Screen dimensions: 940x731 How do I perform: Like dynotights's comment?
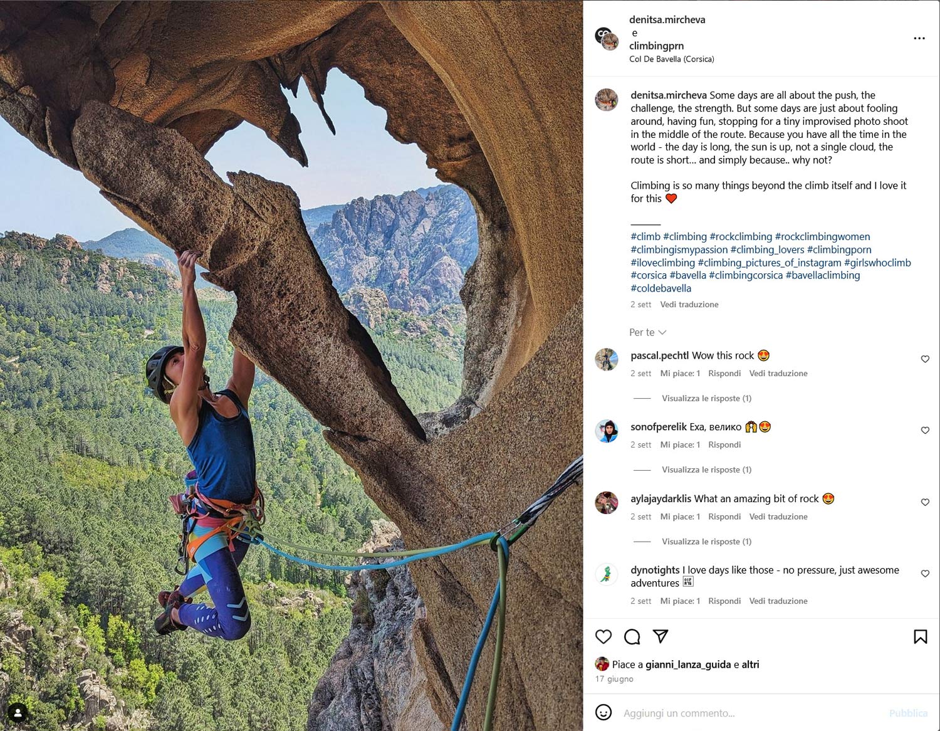point(925,574)
